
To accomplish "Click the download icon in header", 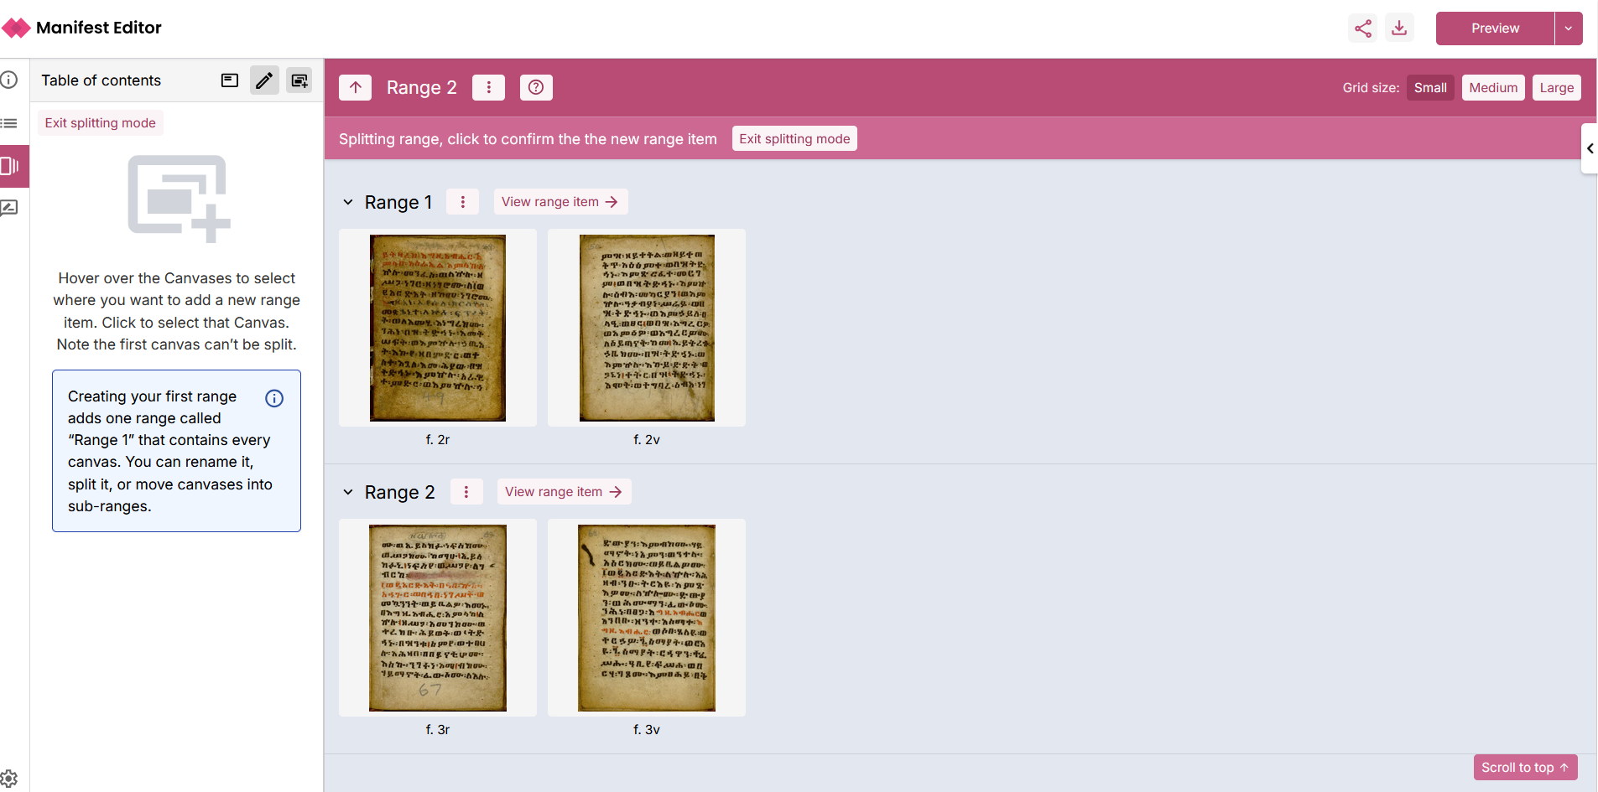I will (1399, 28).
